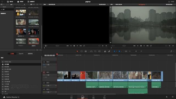176x99 pixels.
Task: Select the Blade razor tool
Action: point(86,51)
